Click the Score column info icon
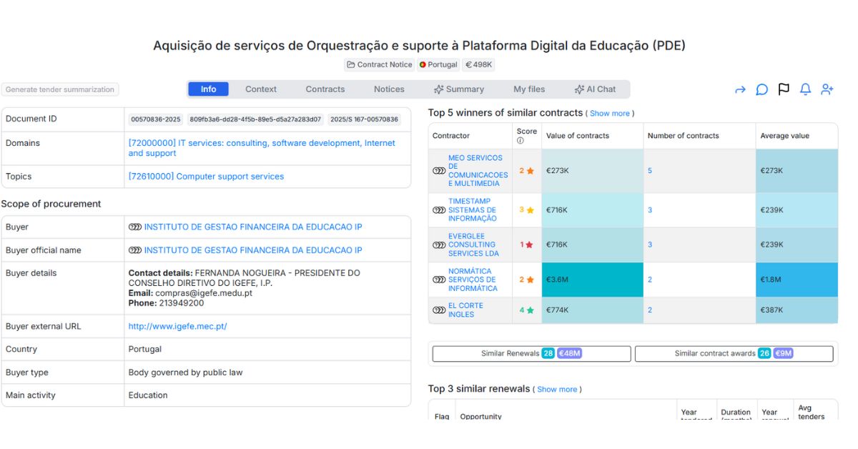Viewport: 858px width, 449px height. (x=520, y=141)
